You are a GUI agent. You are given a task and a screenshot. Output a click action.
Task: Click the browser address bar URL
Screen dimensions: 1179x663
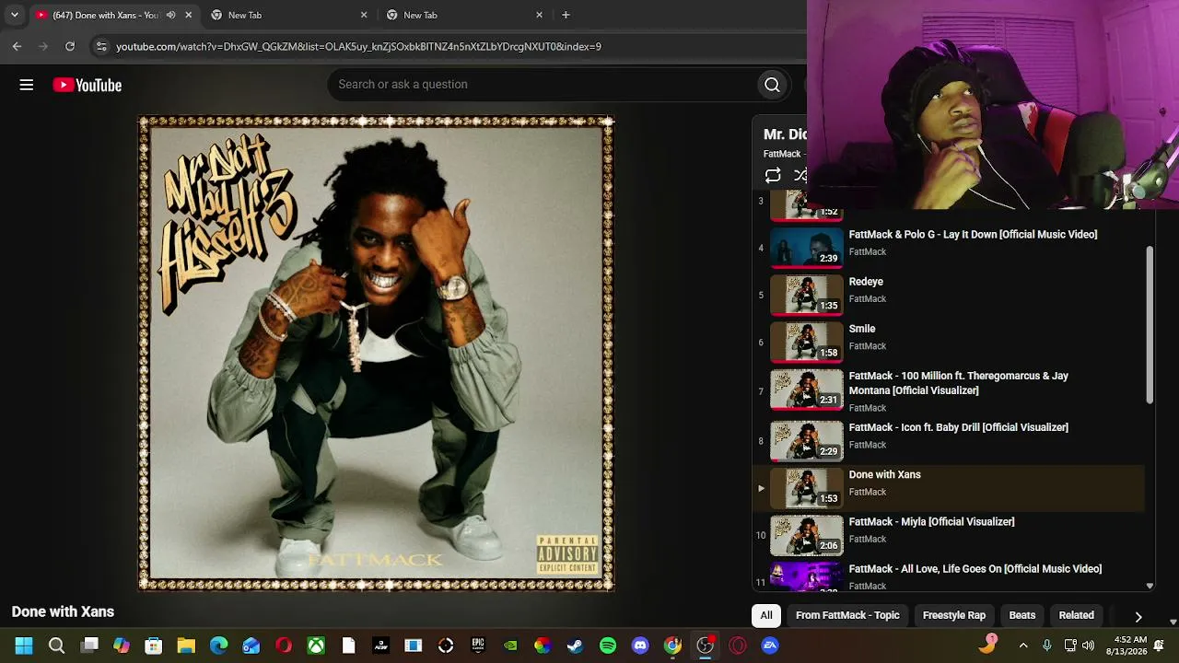(x=358, y=46)
